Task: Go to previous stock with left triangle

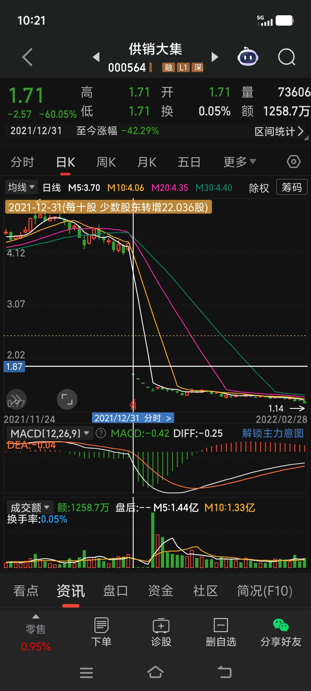Action: coord(96,57)
